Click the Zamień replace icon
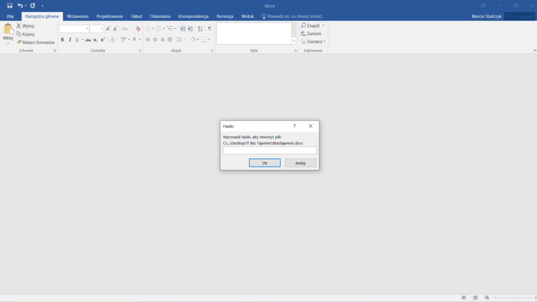The image size is (537, 302). pos(304,34)
